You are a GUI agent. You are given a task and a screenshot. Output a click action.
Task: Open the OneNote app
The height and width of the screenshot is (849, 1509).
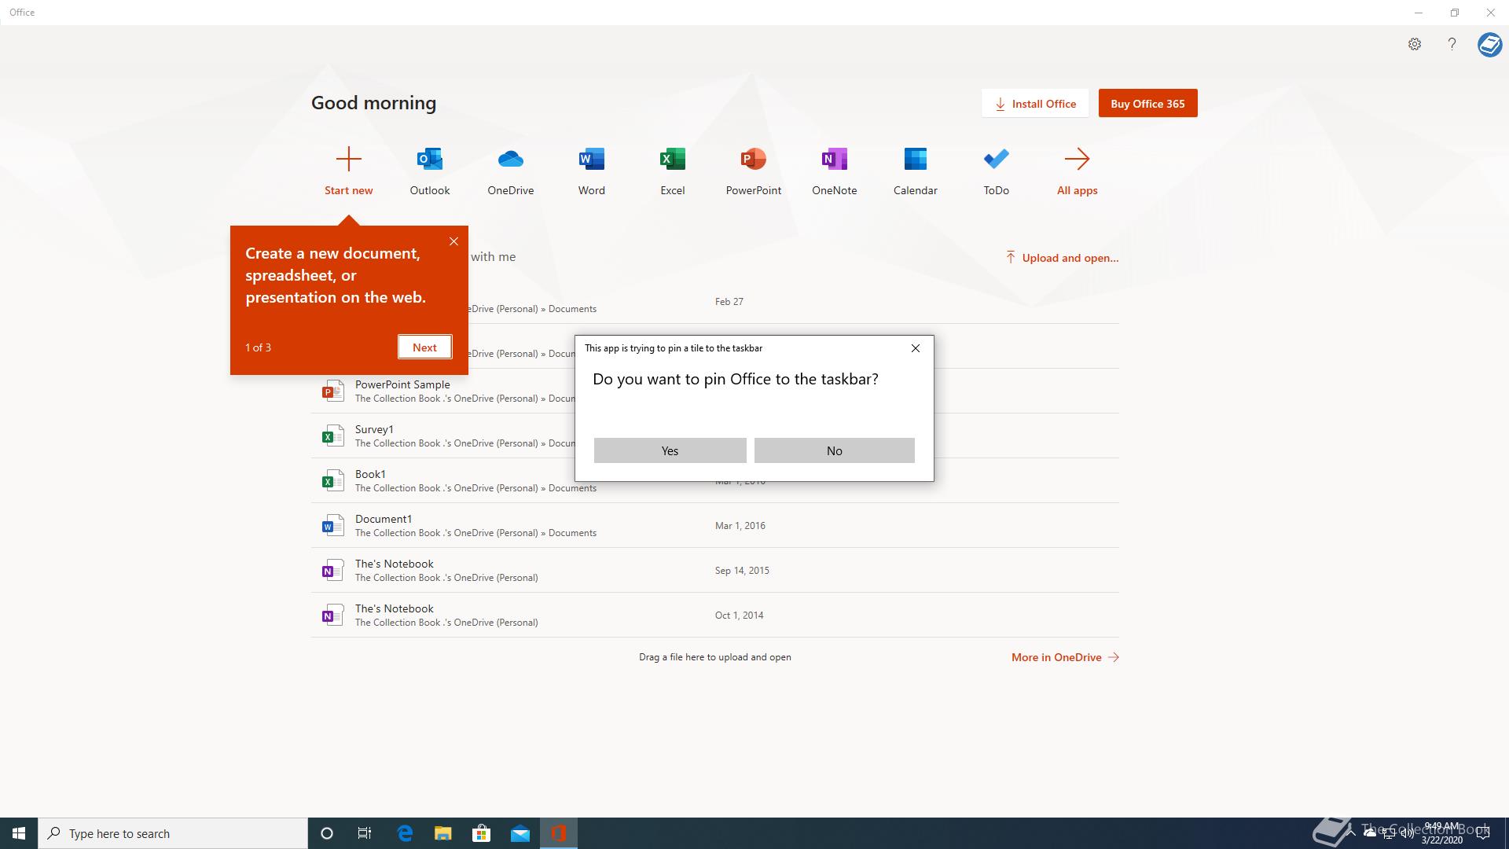click(x=835, y=159)
